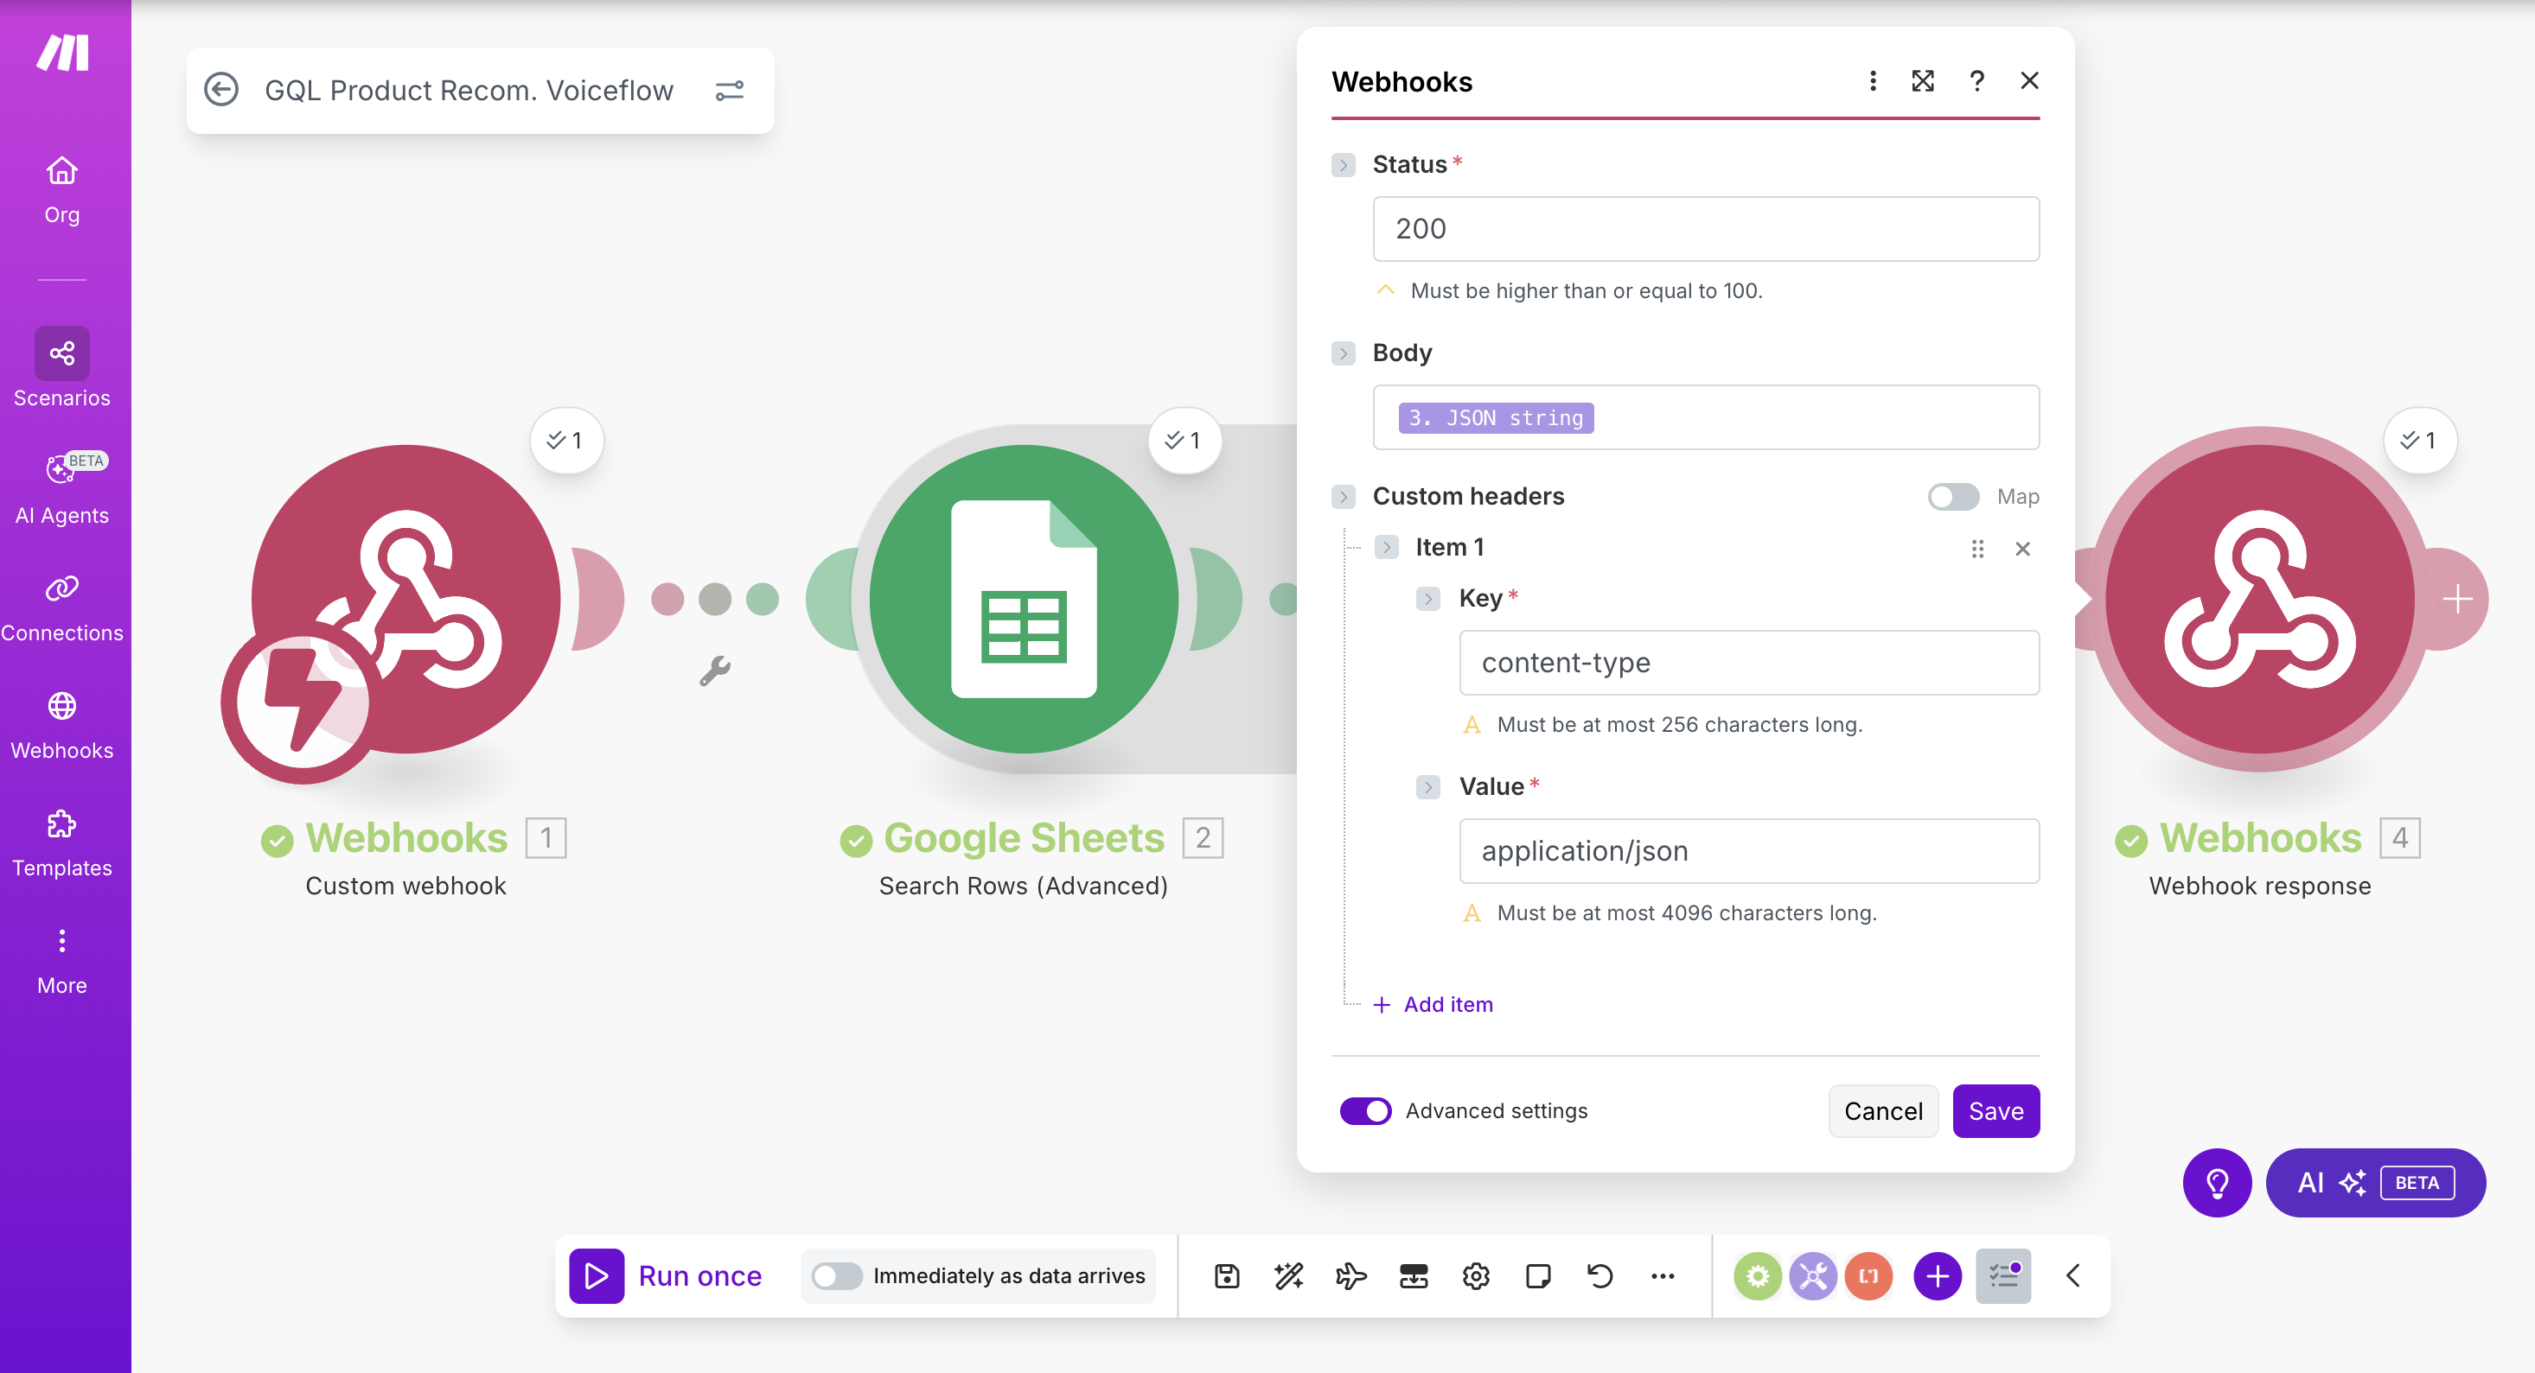Image resolution: width=2535 pixels, height=1373 pixels.
Task: Collapse the bottom toolbar with left chevron
Action: point(2072,1275)
